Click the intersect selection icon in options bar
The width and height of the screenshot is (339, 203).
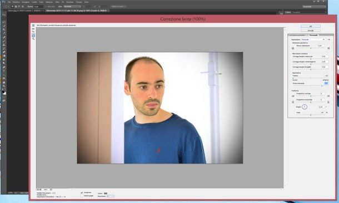point(23,7)
